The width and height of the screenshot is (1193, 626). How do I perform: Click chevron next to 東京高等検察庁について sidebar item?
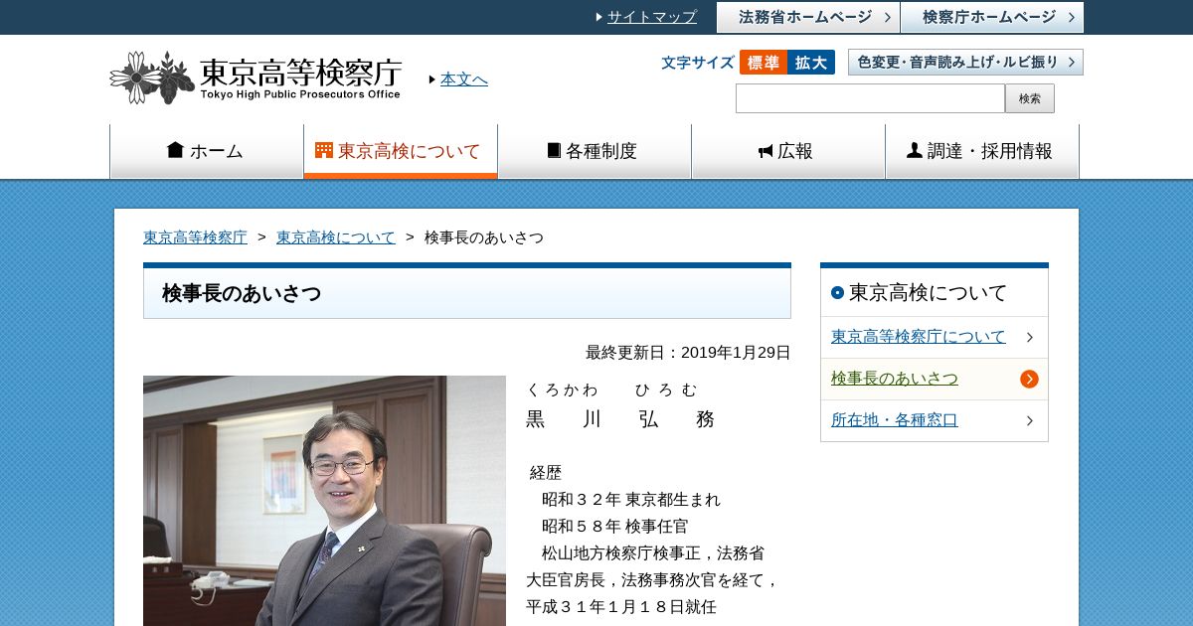pos(1030,337)
